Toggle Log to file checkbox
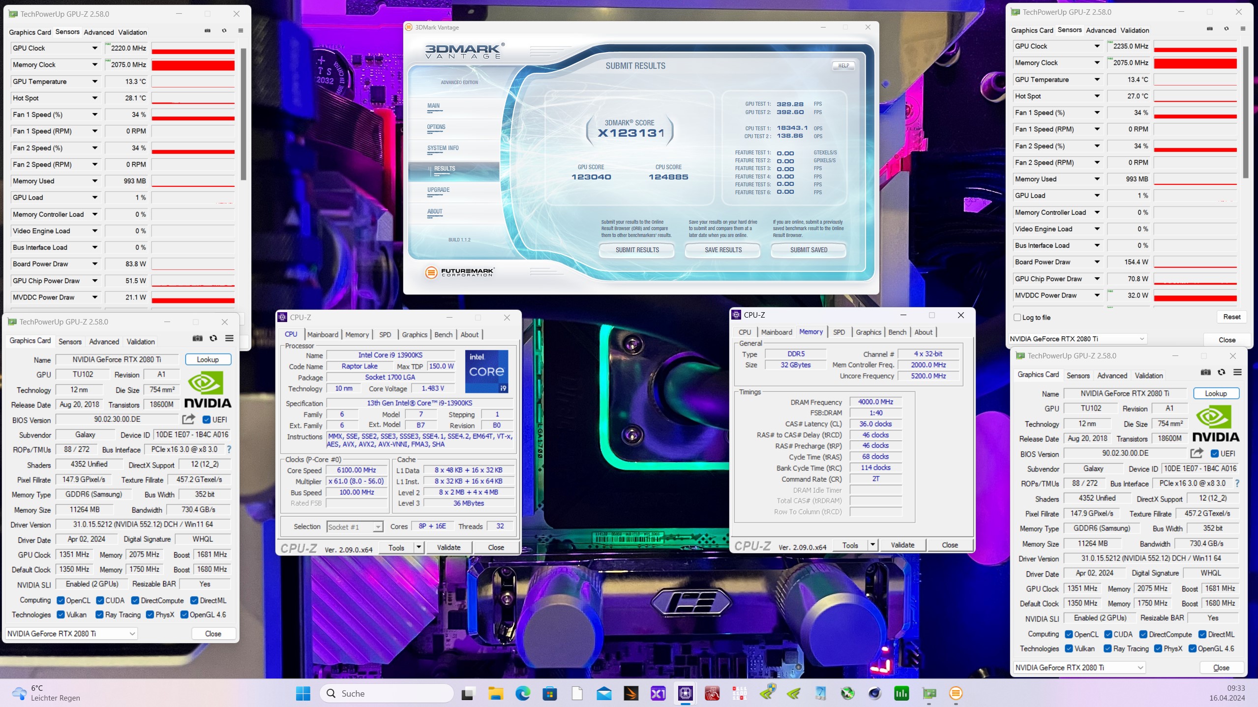 coord(1018,318)
